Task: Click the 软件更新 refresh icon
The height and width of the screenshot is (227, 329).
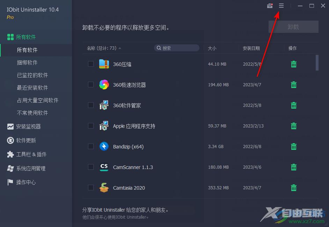Action: coord(10,140)
